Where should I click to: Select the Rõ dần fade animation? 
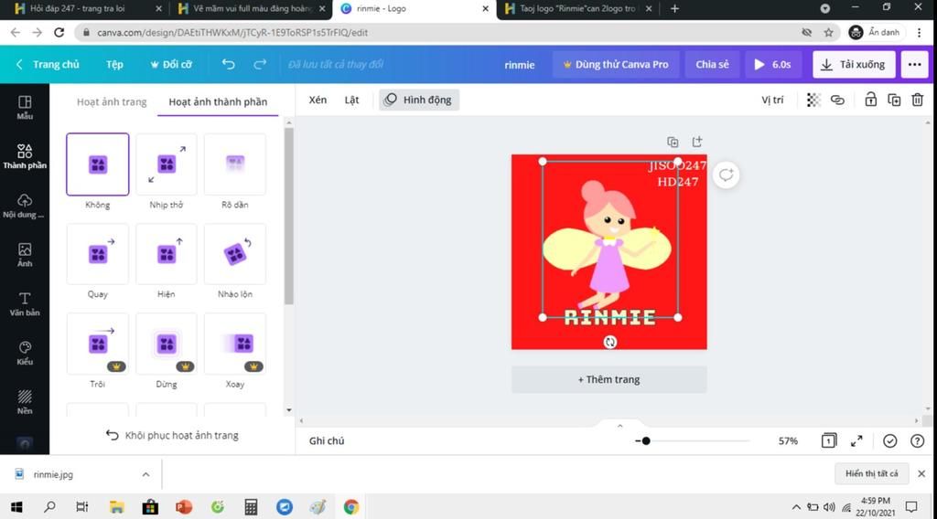click(x=235, y=164)
